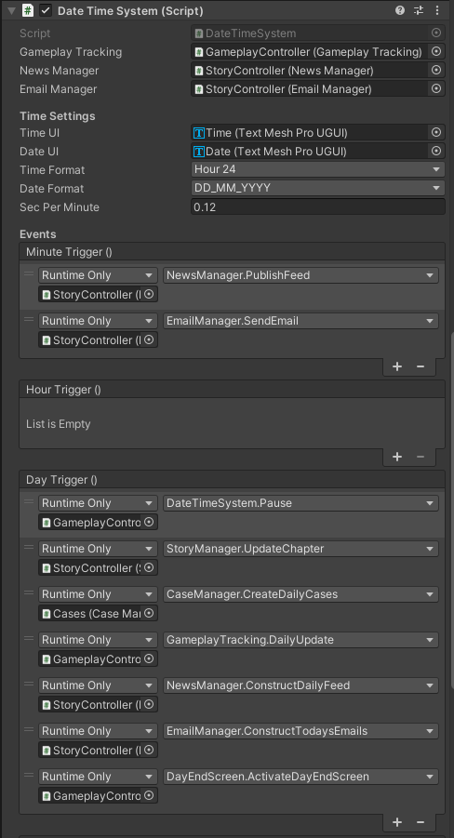The width and height of the screenshot is (454, 838).
Task: Click the Sec Per Minute input field
Action: (x=317, y=206)
